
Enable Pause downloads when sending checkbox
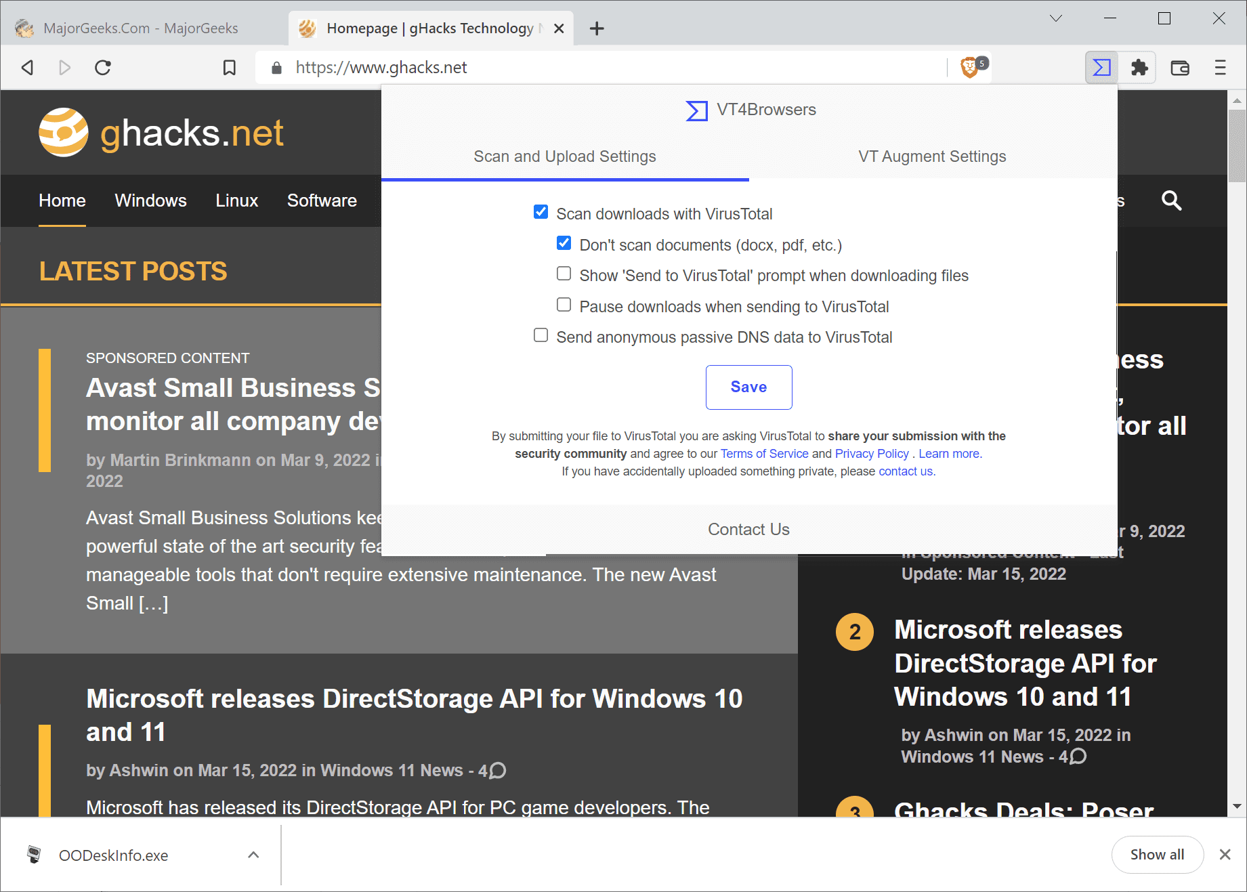click(564, 305)
